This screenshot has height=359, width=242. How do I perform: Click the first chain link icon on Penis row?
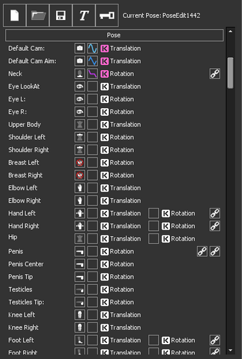(202, 252)
